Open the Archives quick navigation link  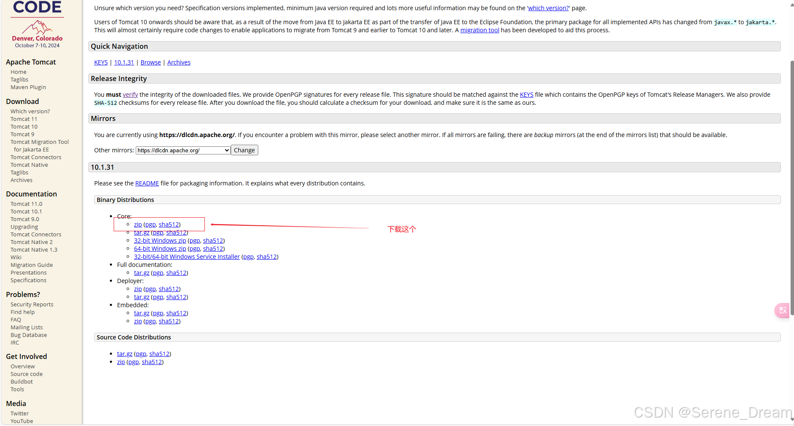pos(179,62)
